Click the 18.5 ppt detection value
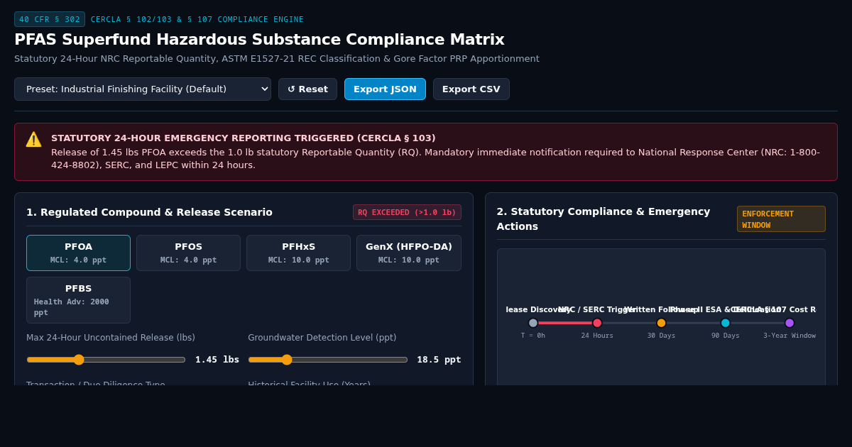This screenshot has width=852, height=447. coord(439,360)
